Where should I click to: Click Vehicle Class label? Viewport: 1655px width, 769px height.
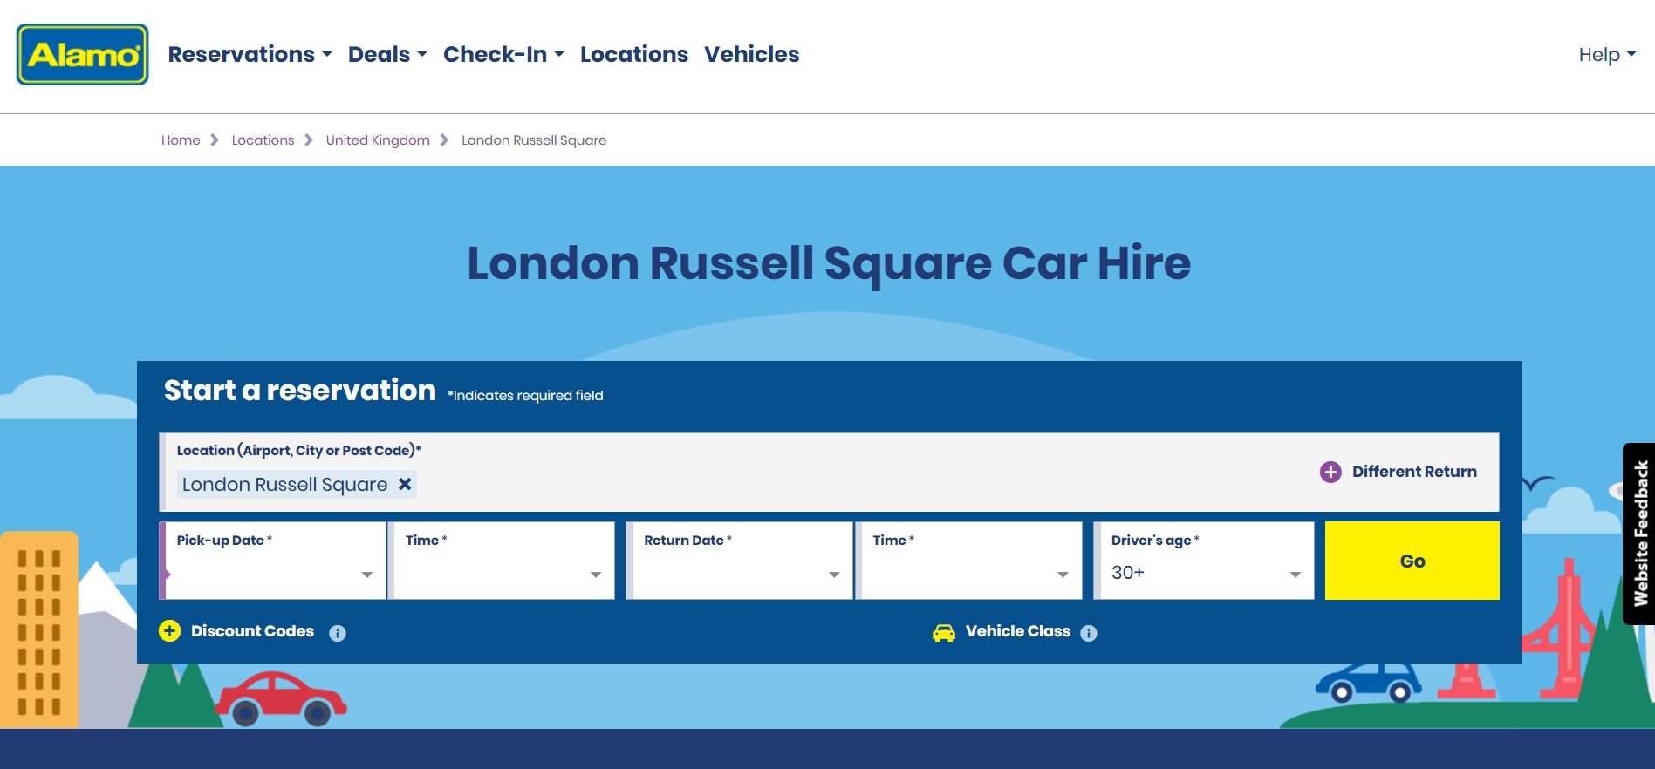tap(1018, 631)
